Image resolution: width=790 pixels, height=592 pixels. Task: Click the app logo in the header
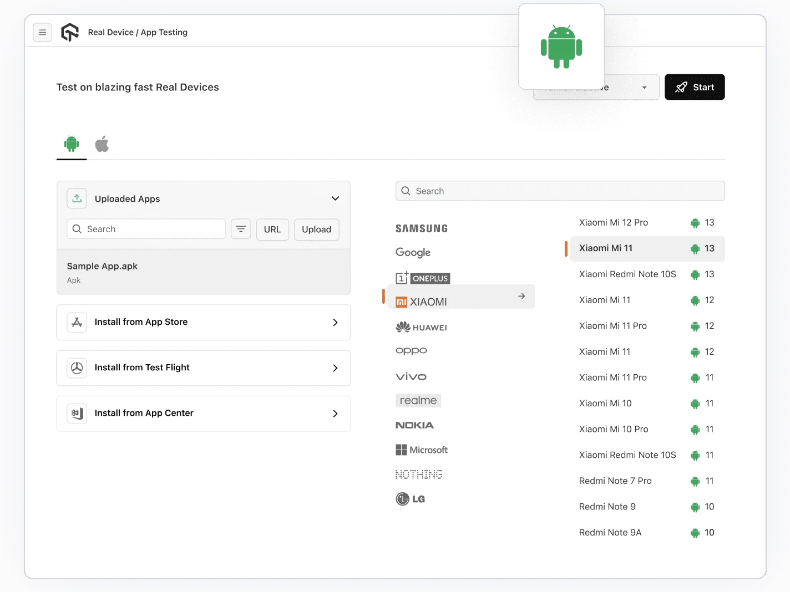tap(70, 32)
